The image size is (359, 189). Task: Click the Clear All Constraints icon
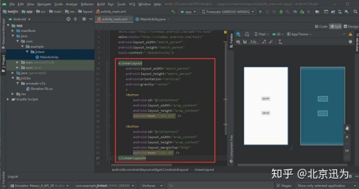pyautogui.click(x=264, y=42)
